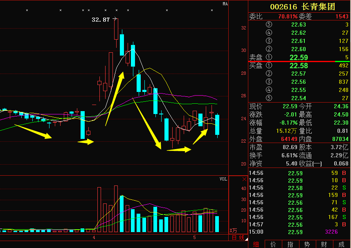Select the short yellow up arrow near latest candles

pos(200,137)
